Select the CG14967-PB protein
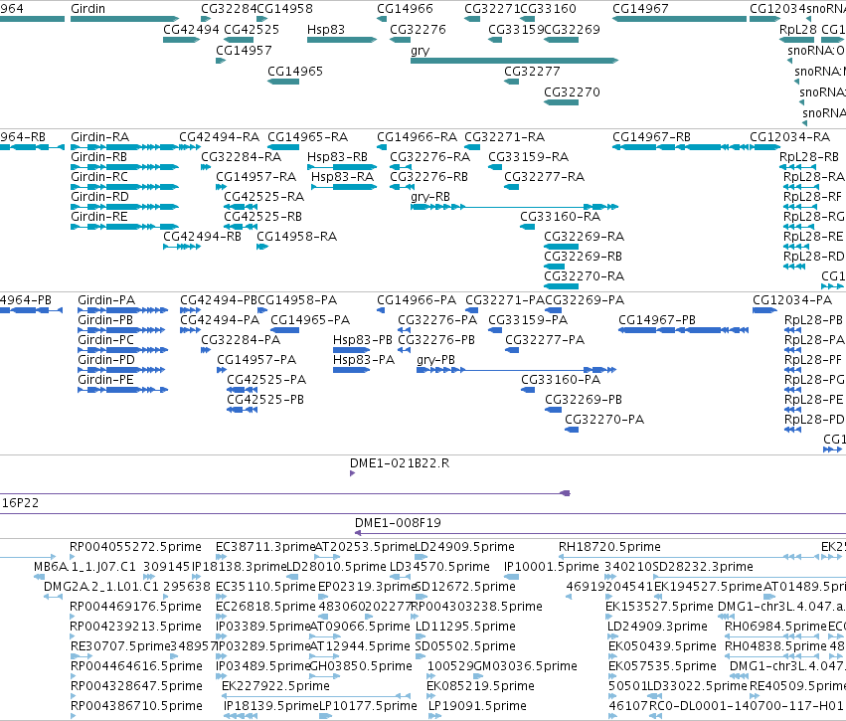Image resolution: width=846 pixels, height=721 pixels. coord(683,330)
